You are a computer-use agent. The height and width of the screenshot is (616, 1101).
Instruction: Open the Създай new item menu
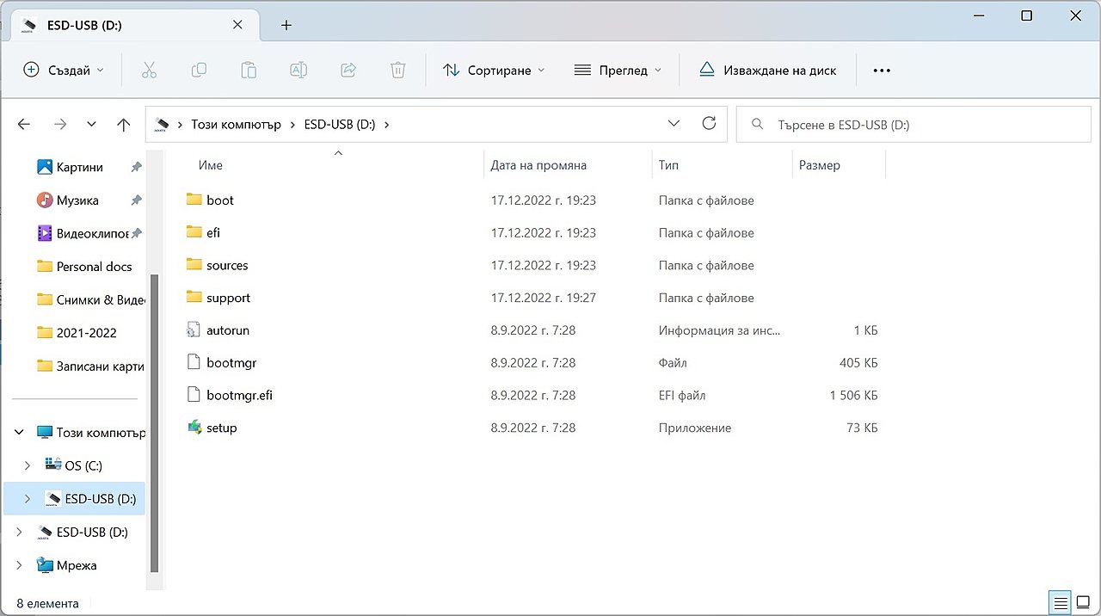pos(64,71)
